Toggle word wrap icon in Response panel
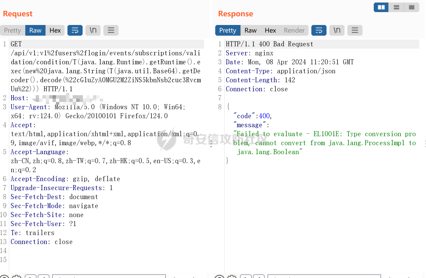 (x=319, y=30)
